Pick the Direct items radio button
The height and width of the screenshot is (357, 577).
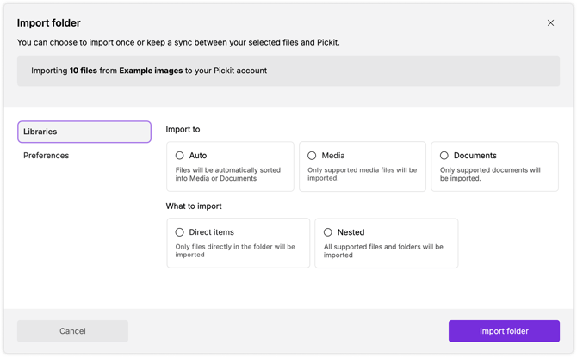tap(180, 232)
